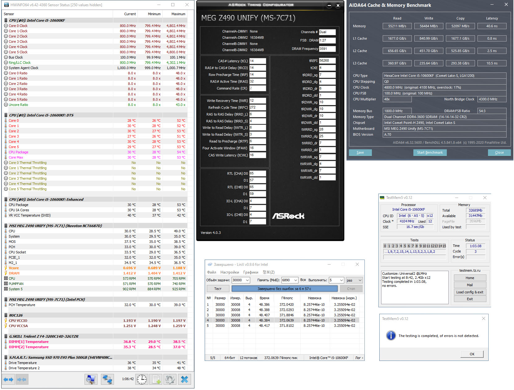Click OK in the TestMem5 completion dialog

pyautogui.click(x=472, y=354)
